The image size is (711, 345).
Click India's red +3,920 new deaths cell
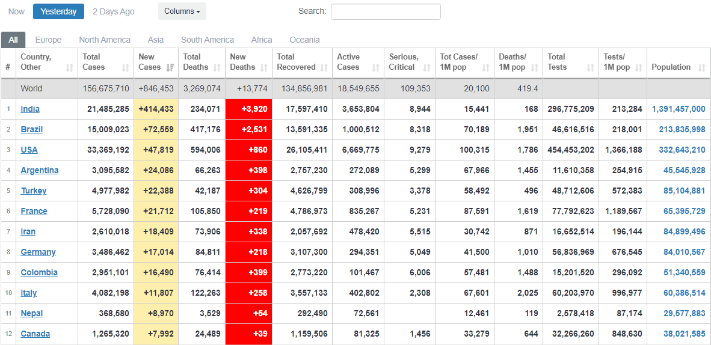pos(248,109)
